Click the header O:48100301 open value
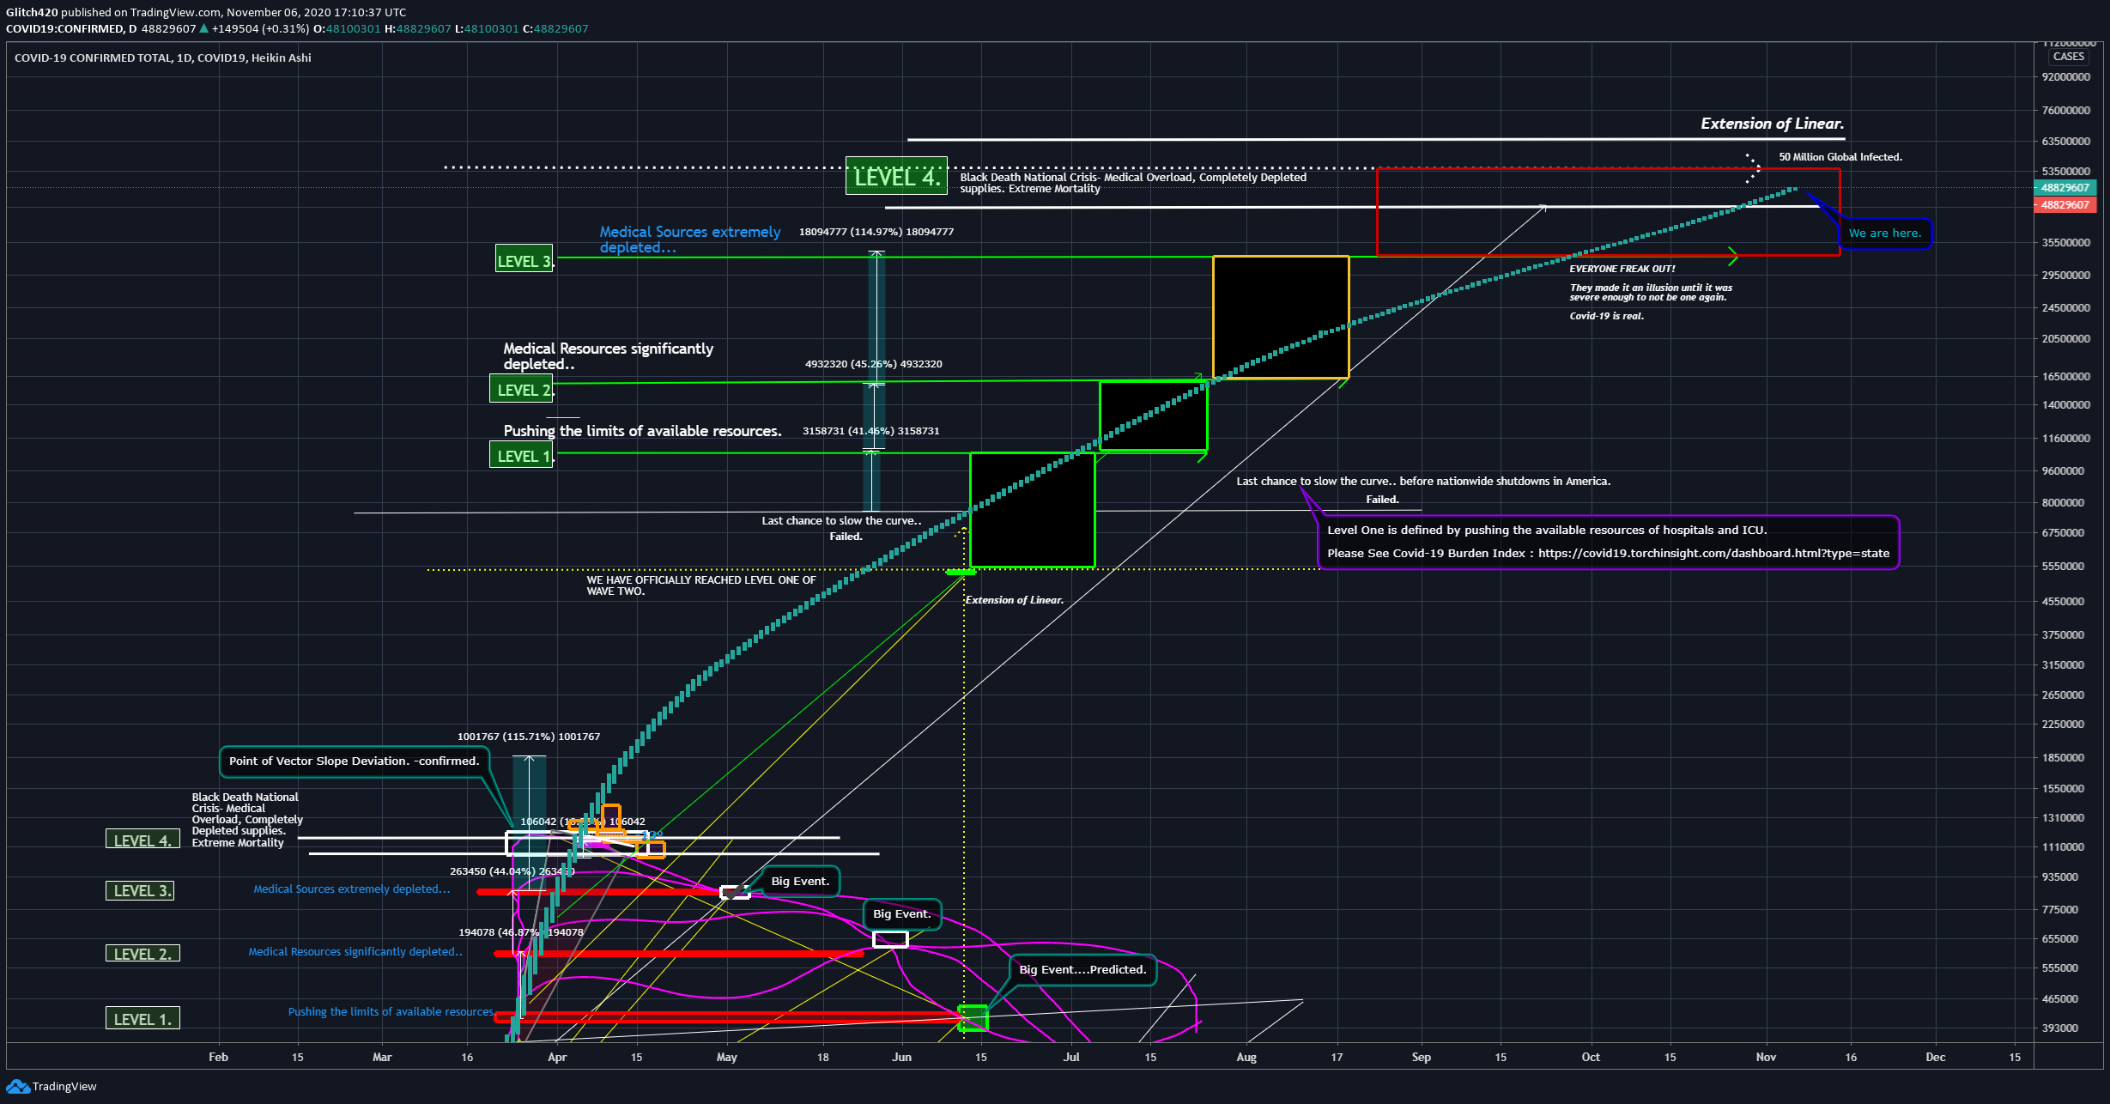2110x1104 pixels. click(347, 28)
